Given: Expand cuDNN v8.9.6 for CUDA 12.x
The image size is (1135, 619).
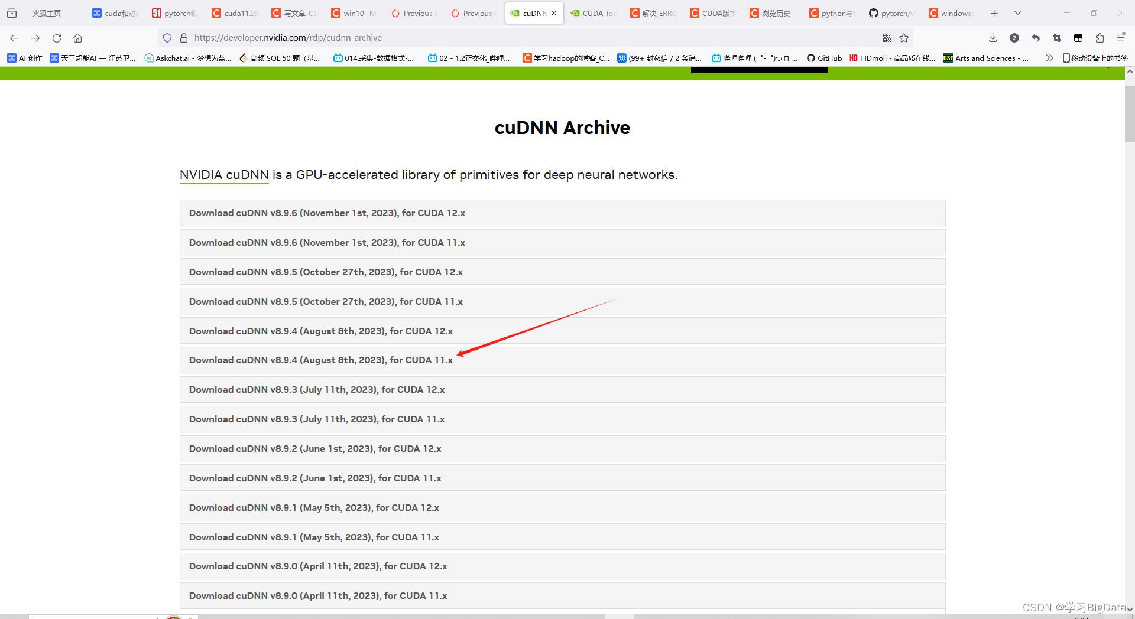Looking at the screenshot, I should pyautogui.click(x=562, y=213).
